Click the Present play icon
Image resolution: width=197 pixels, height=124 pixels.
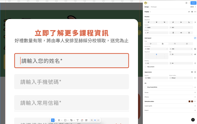coord(187,3)
